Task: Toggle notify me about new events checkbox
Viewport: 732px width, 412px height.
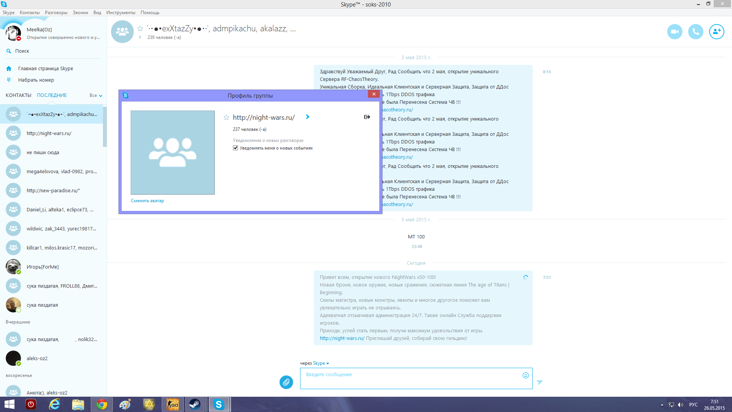Action: 235,148
